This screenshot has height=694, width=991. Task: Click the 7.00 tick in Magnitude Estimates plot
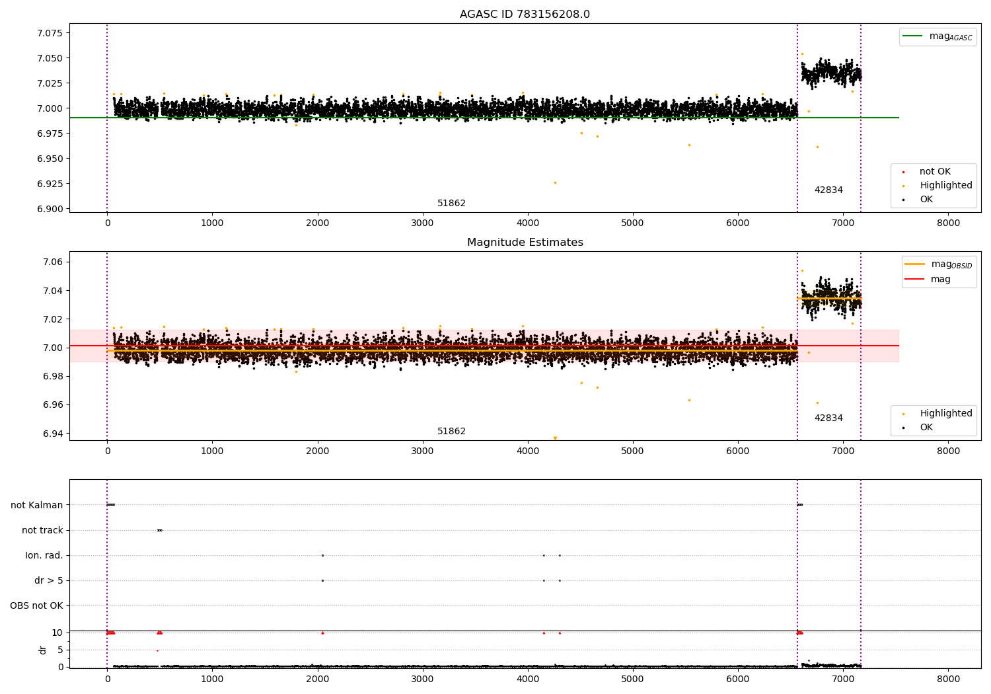point(52,348)
